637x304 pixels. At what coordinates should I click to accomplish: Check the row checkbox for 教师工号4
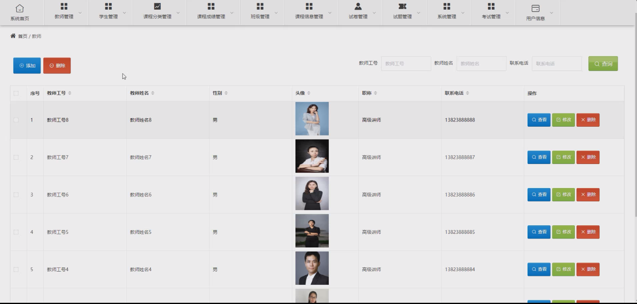point(16,270)
